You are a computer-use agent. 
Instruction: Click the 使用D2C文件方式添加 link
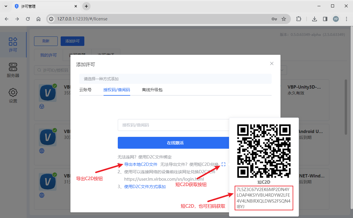(x=145, y=187)
